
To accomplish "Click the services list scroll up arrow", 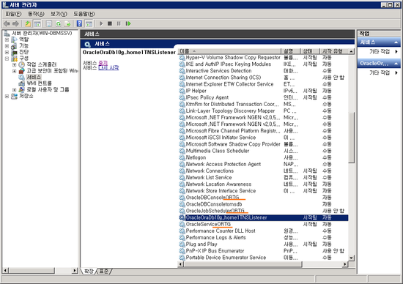I will [351, 51].
